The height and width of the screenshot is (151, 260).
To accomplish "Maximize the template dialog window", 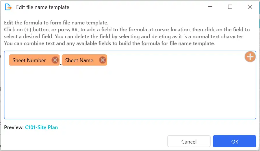I will pyautogui.click(x=230, y=7).
